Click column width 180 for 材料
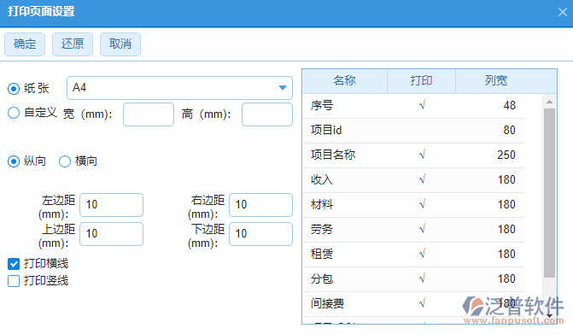The height and width of the screenshot is (334, 573). (x=506, y=205)
